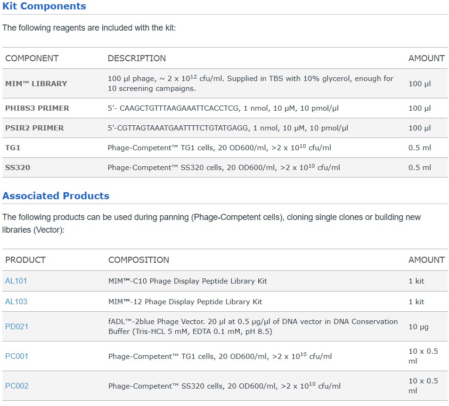449x406 pixels.
Task: Click the 10 µg amount cell
Action: pyautogui.click(x=418, y=326)
